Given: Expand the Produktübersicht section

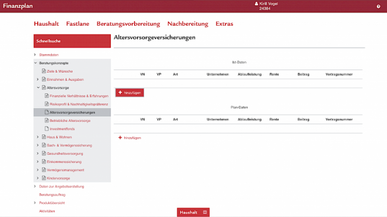Looking at the screenshot, I should (35, 203).
